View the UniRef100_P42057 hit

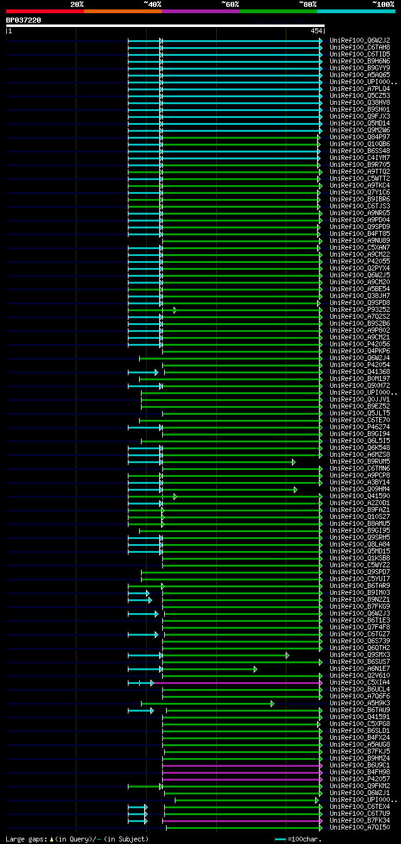pos(360,779)
